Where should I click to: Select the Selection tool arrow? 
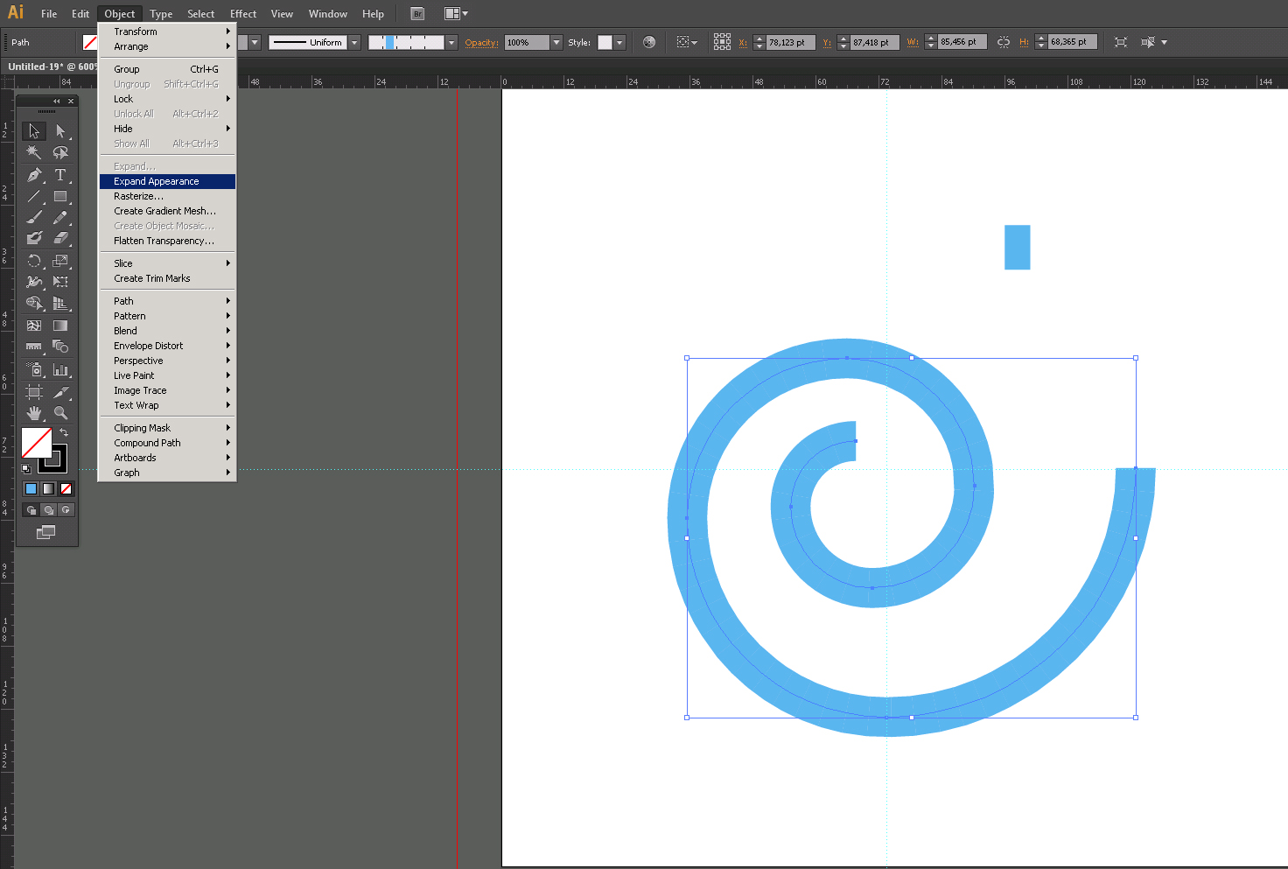[x=34, y=131]
